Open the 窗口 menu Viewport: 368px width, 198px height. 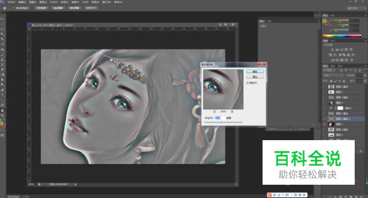coord(107,2)
